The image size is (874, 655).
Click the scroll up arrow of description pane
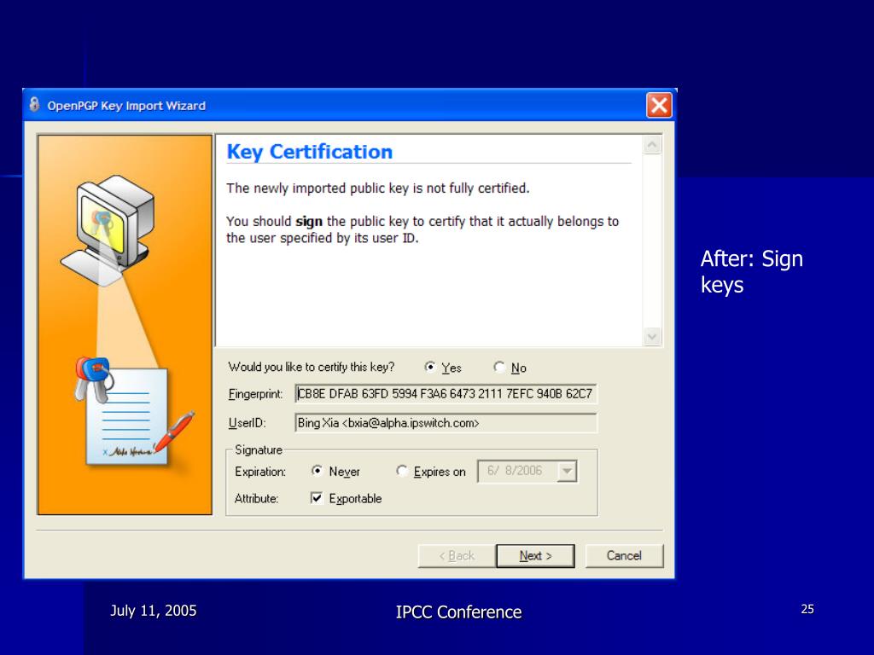[x=652, y=145]
